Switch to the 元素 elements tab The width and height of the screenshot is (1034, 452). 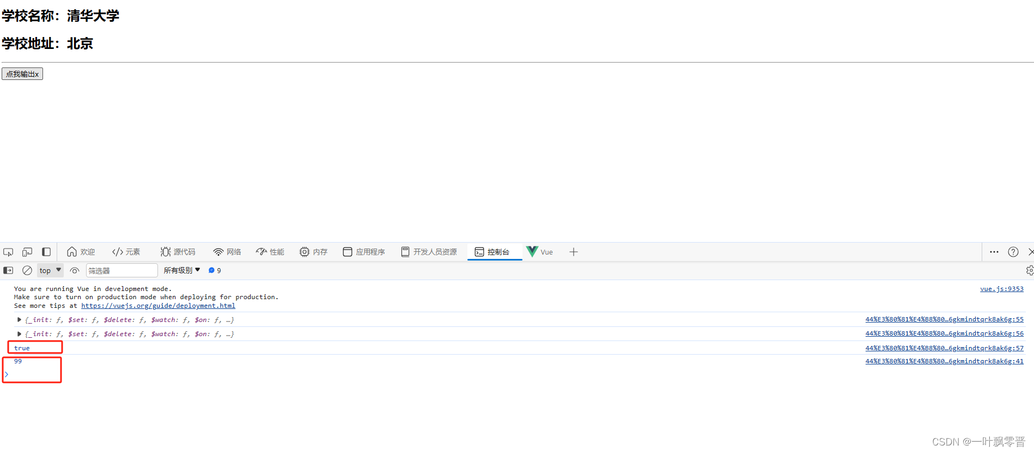tap(126, 252)
